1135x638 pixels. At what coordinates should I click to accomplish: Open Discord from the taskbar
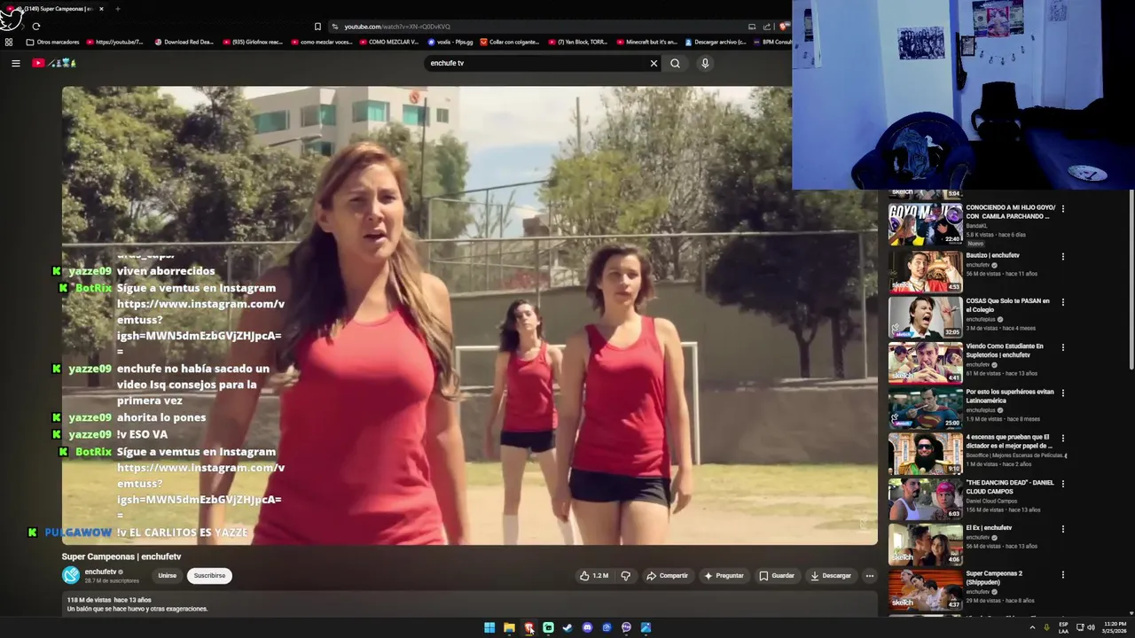point(587,627)
